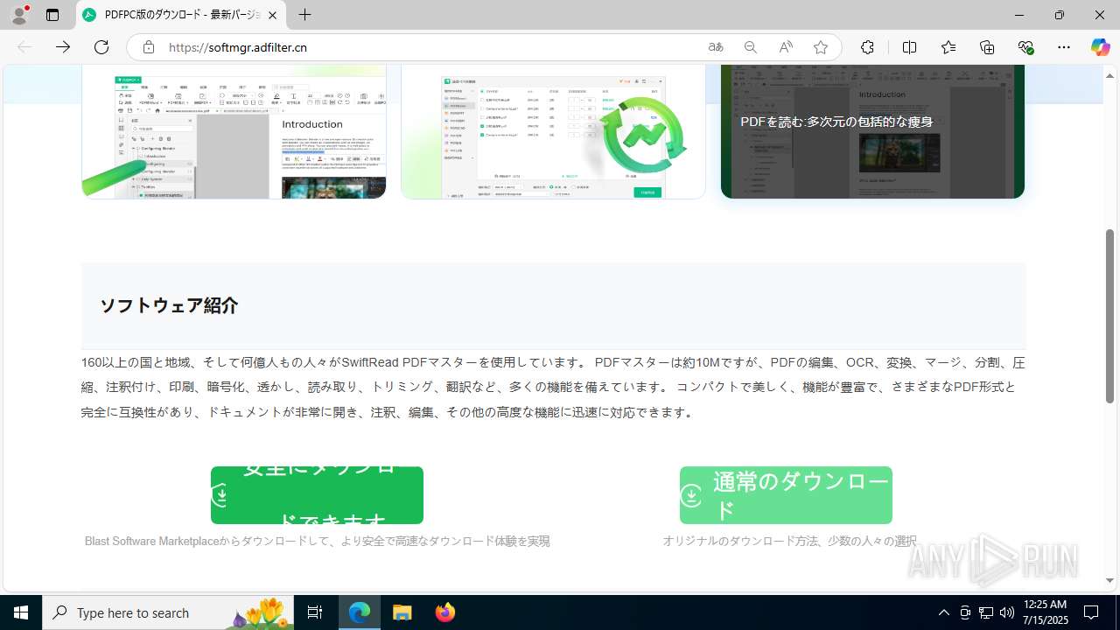Open the tab actions menu icon

pyautogui.click(x=52, y=15)
